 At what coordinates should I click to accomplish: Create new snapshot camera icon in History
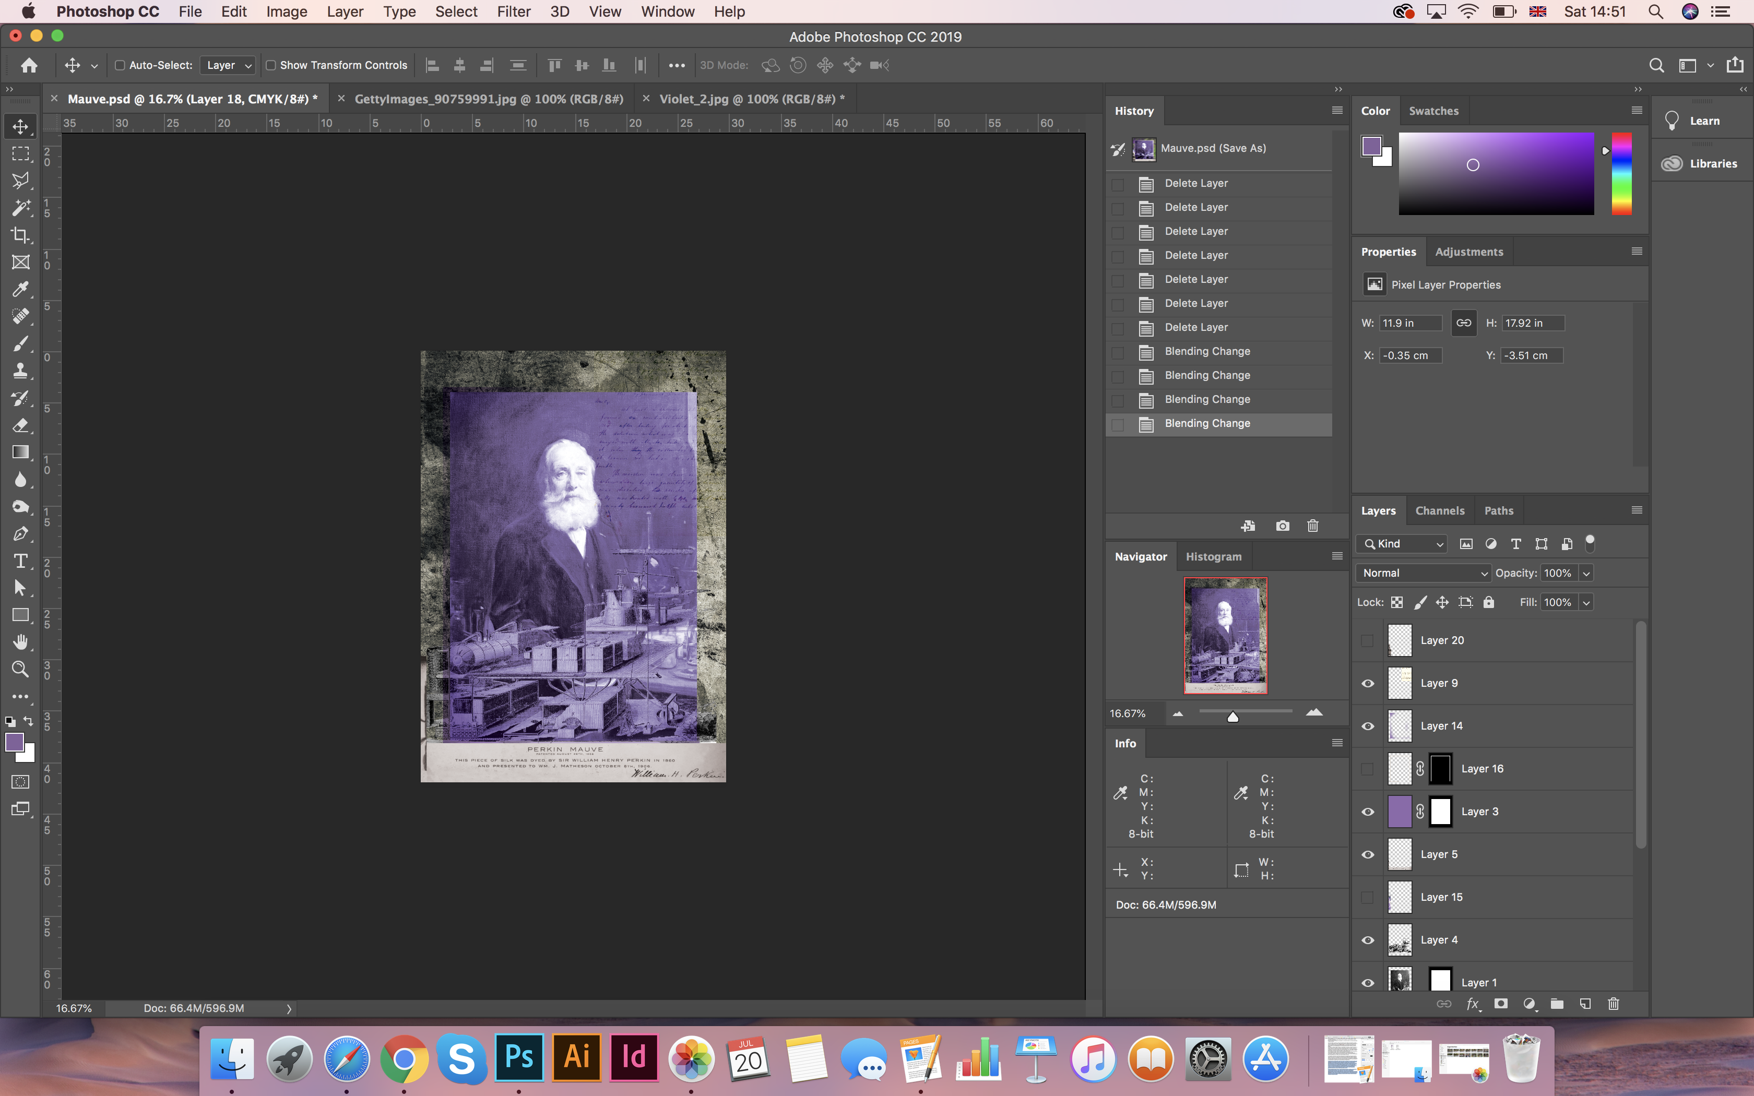pyautogui.click(x=1282, y=526)
